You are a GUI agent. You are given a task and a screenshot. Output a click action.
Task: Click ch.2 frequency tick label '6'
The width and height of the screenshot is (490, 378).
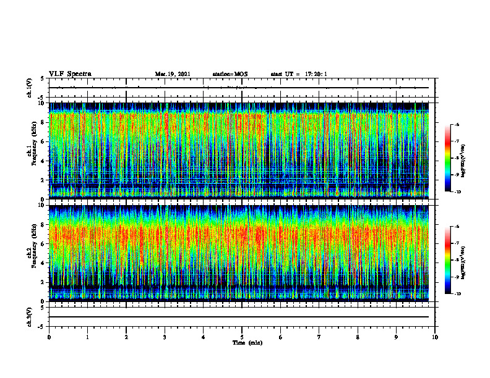pos(43,244)
